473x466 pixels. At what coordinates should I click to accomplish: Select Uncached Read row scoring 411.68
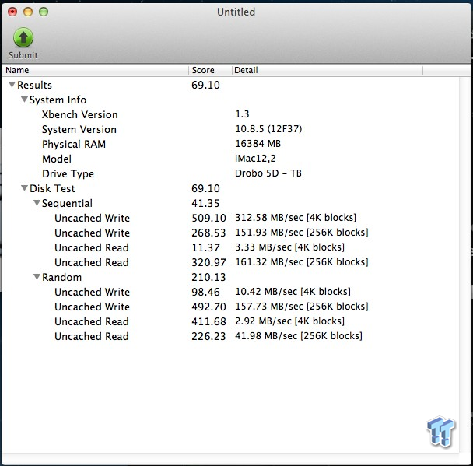230,321
